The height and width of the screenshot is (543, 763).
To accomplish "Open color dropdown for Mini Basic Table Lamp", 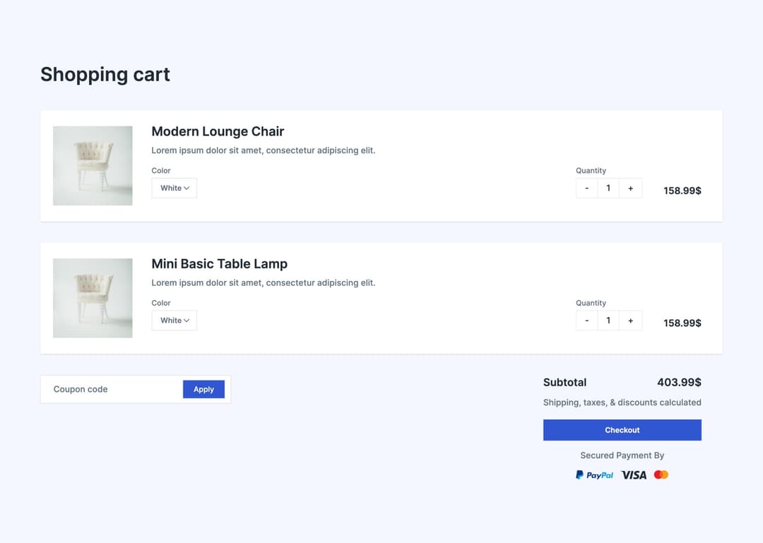I will (174, 320).
